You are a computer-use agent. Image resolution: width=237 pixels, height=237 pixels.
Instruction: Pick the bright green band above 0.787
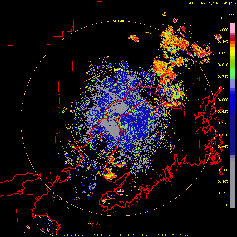point(233,72)
